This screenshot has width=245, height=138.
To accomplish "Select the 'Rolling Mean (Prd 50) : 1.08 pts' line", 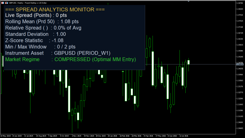I will 42,22.
